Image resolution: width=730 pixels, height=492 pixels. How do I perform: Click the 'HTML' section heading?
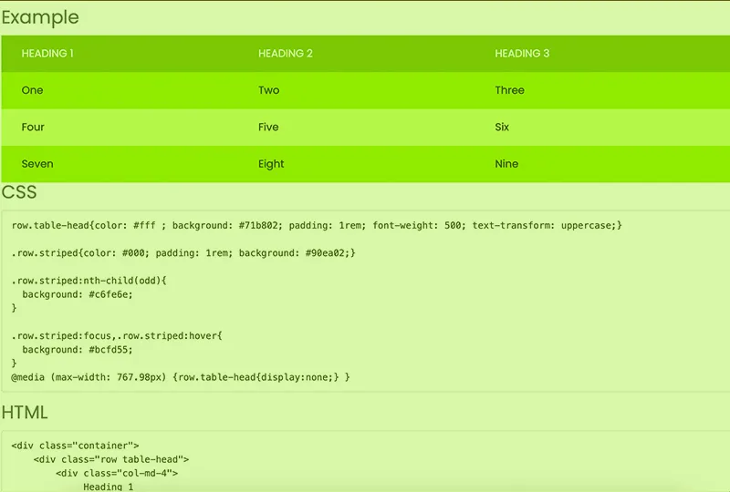pyautogui.click(x=25, y=413)
